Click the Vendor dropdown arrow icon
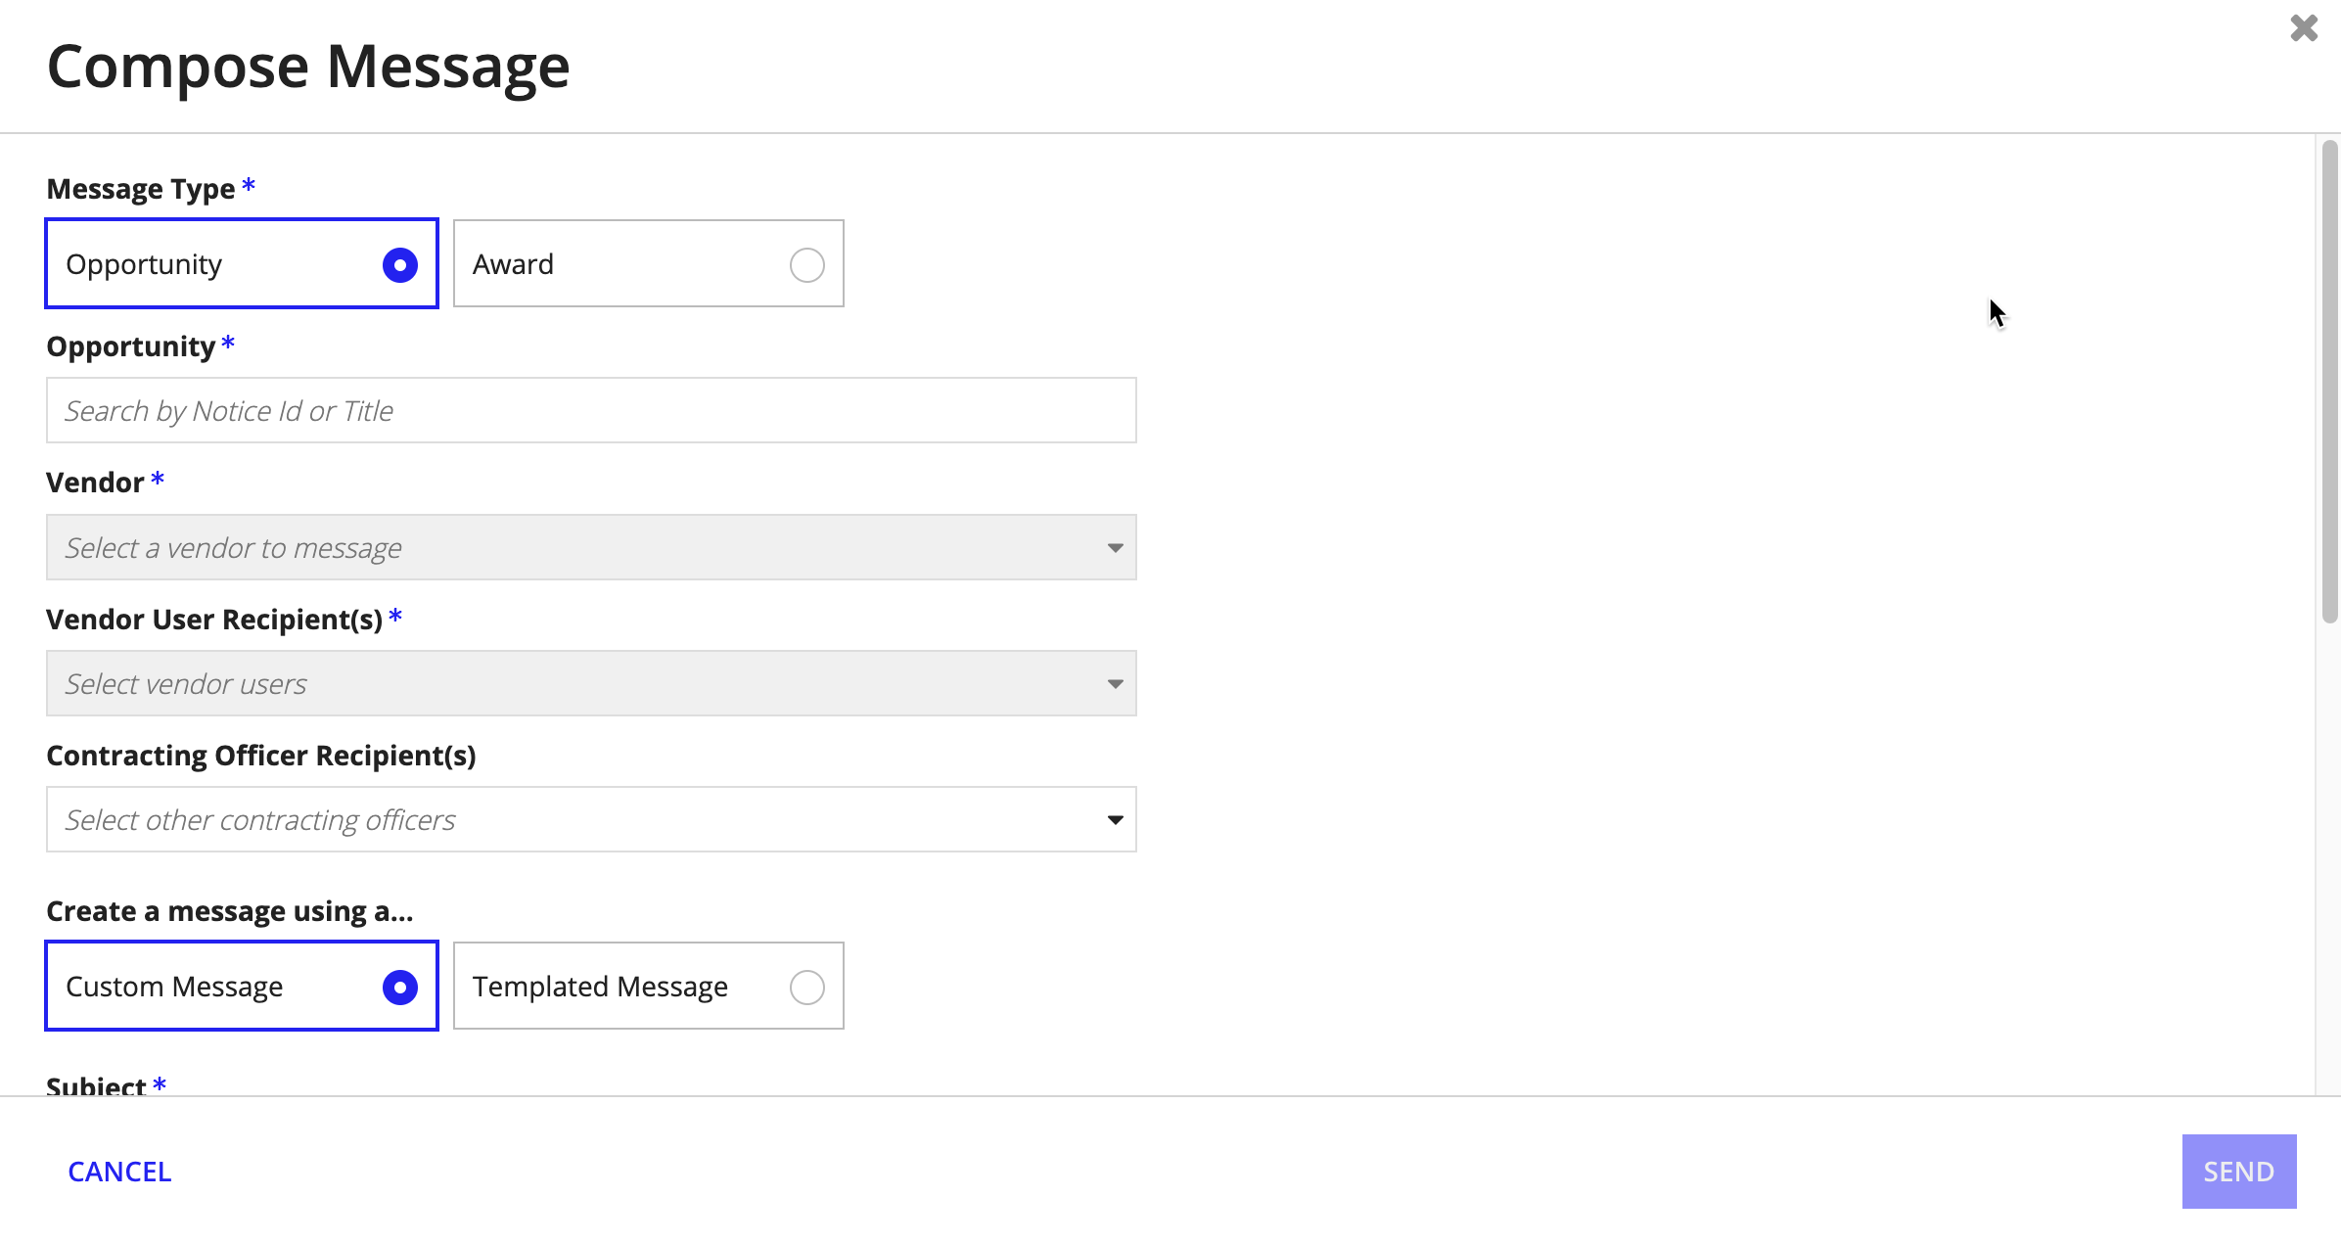Screen dimensions: 2341x1243 coord(1113,548)
